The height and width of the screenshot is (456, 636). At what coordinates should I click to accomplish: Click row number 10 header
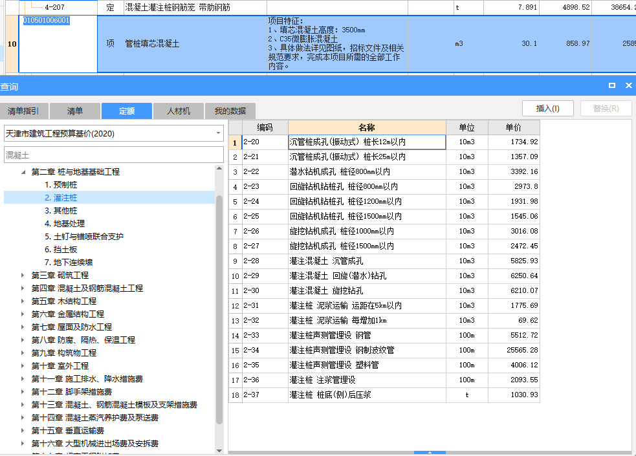(12, 44)
